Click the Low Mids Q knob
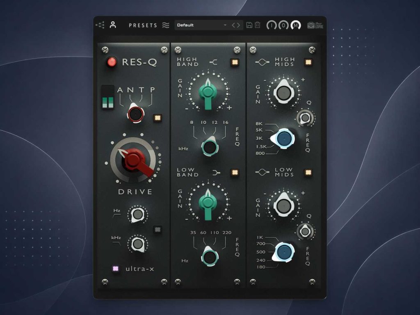 305,231
